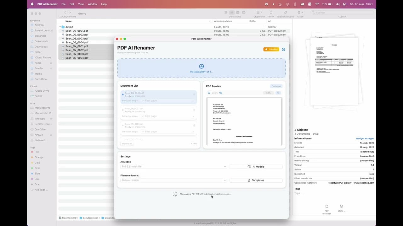
Task: Open the Edit menu
Action: [x=72, y=4]
